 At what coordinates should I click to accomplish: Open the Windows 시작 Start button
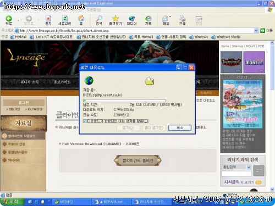[x=12, y=202]
